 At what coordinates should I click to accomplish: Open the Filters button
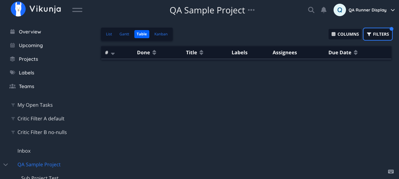pyautogui.click(x=378, y=34)
